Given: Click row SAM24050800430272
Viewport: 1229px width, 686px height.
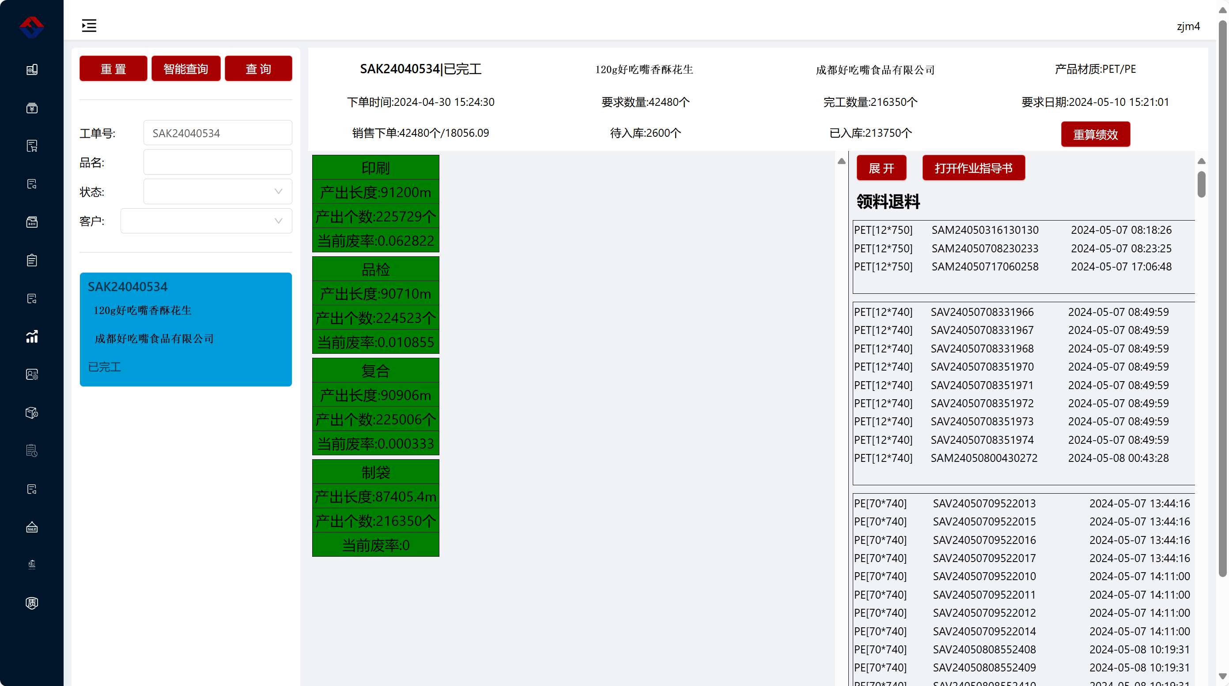Looking at the screenshot, I should (x=1024, y=457).
